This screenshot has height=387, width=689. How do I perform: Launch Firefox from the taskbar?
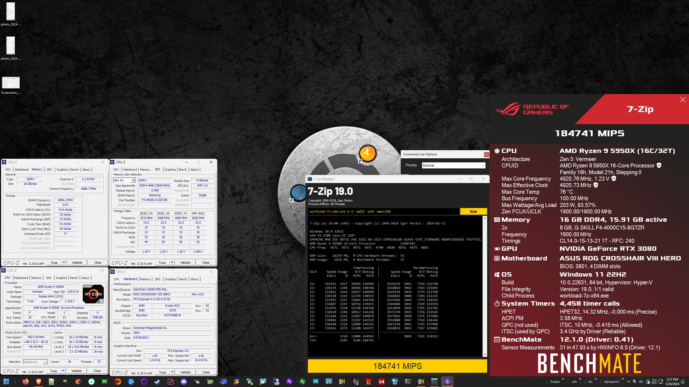pyautogui.click(x=25, y=381)
